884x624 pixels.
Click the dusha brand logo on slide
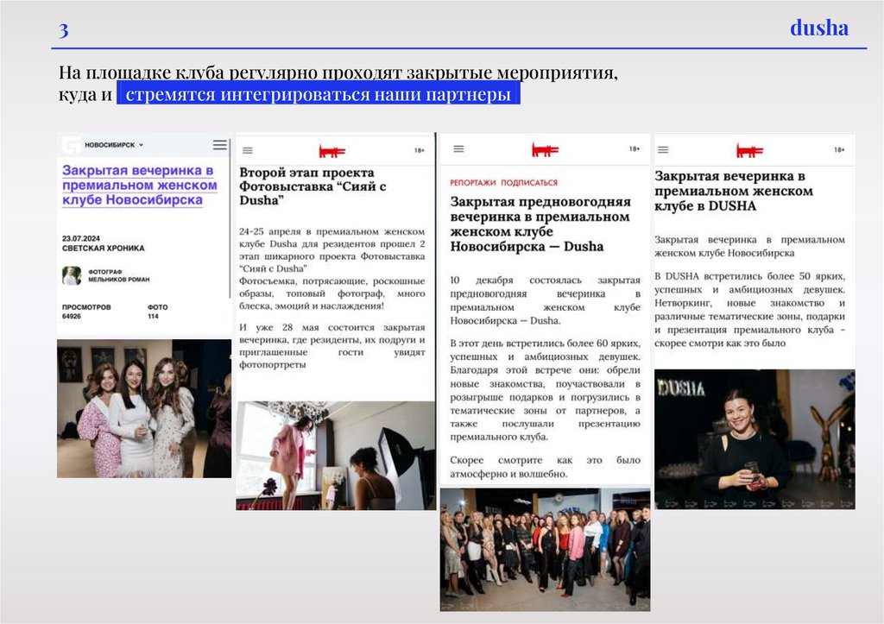pos(819,28)
